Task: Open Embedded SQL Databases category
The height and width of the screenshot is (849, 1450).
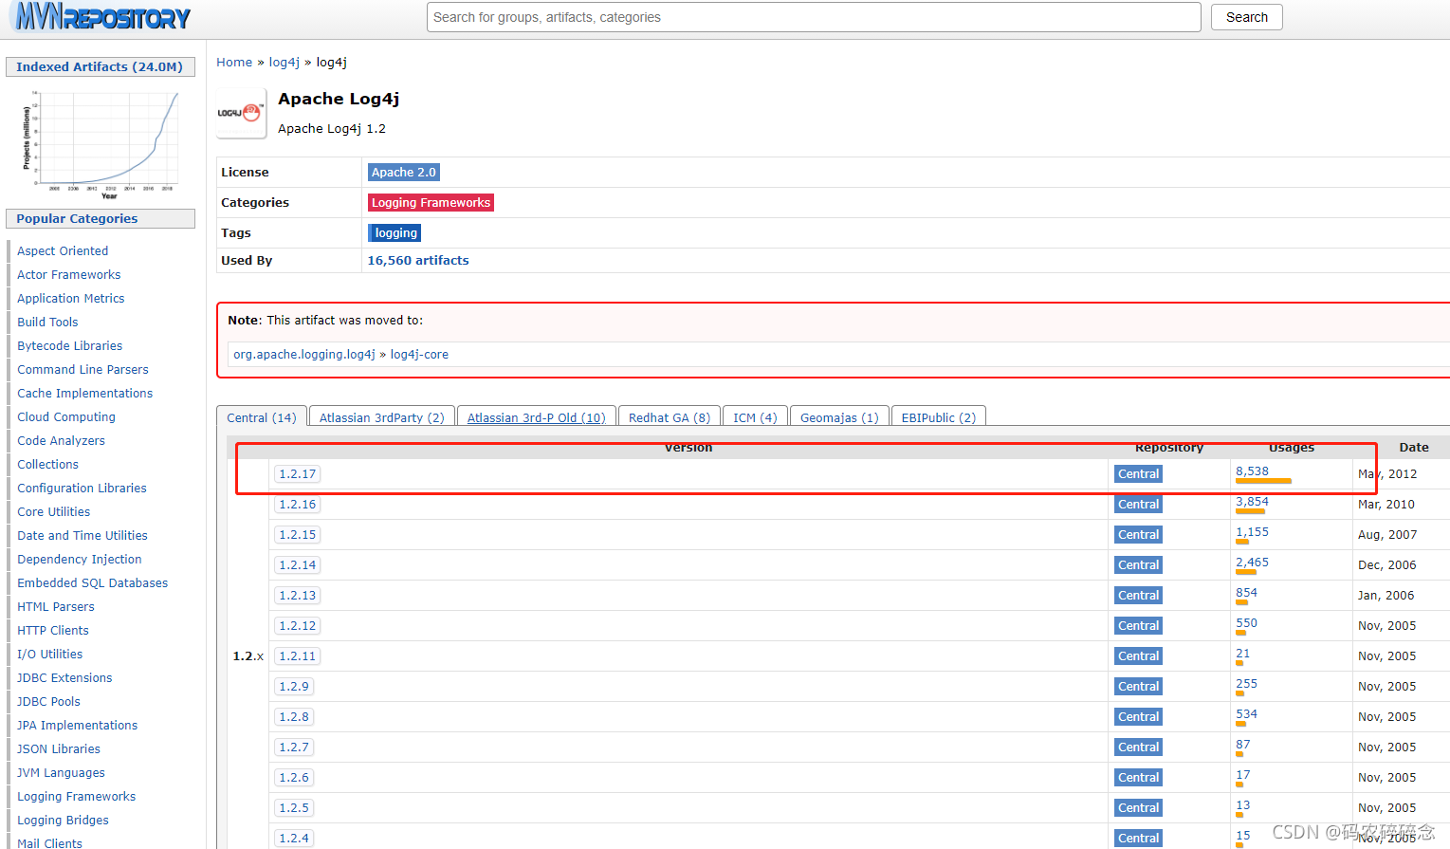Action: pos(92,583)
